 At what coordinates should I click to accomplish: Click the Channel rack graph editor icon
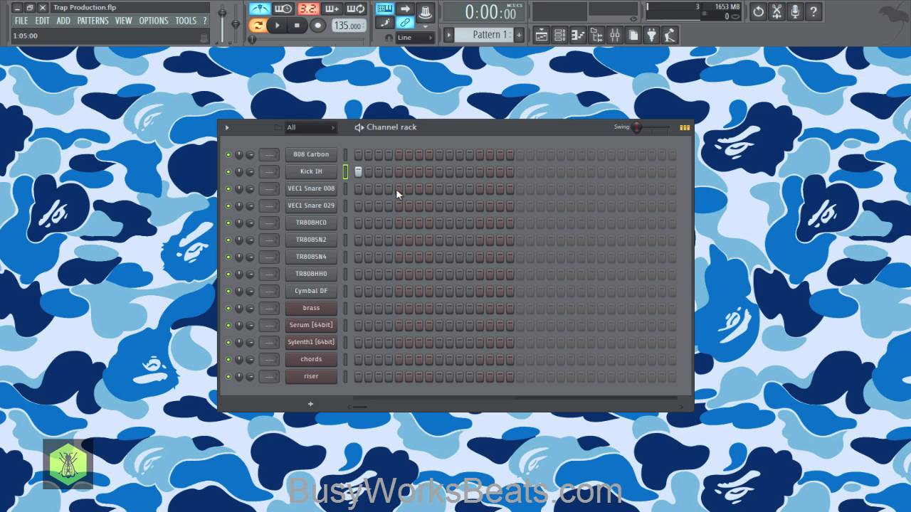pyautogui.click(x=685, y=128)
